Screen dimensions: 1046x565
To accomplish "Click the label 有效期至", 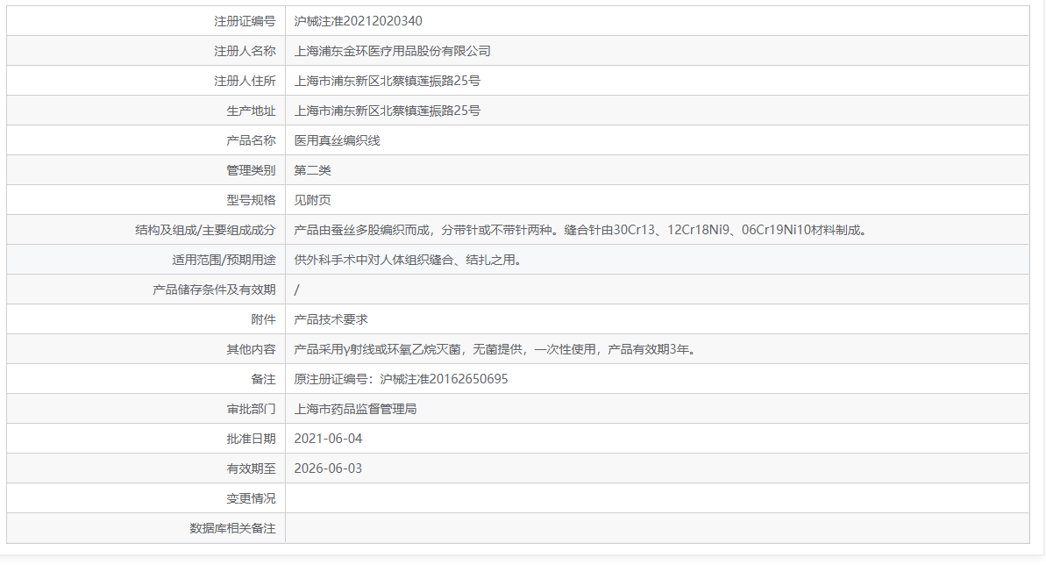I will click(251, 468).
